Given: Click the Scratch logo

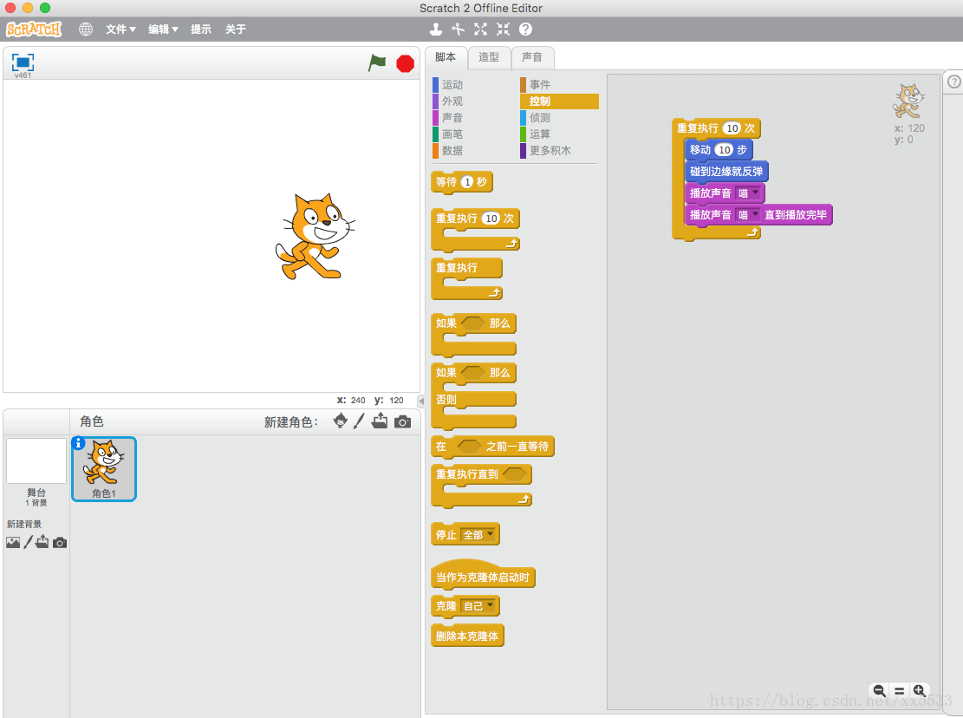Looking at the screenshot, I should [x=34, y=29].
